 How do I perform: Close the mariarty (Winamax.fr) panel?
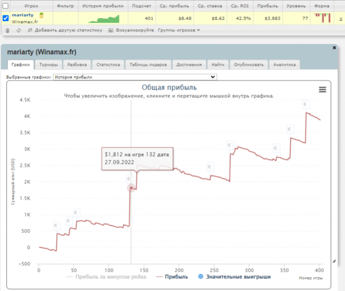point(334,47)
